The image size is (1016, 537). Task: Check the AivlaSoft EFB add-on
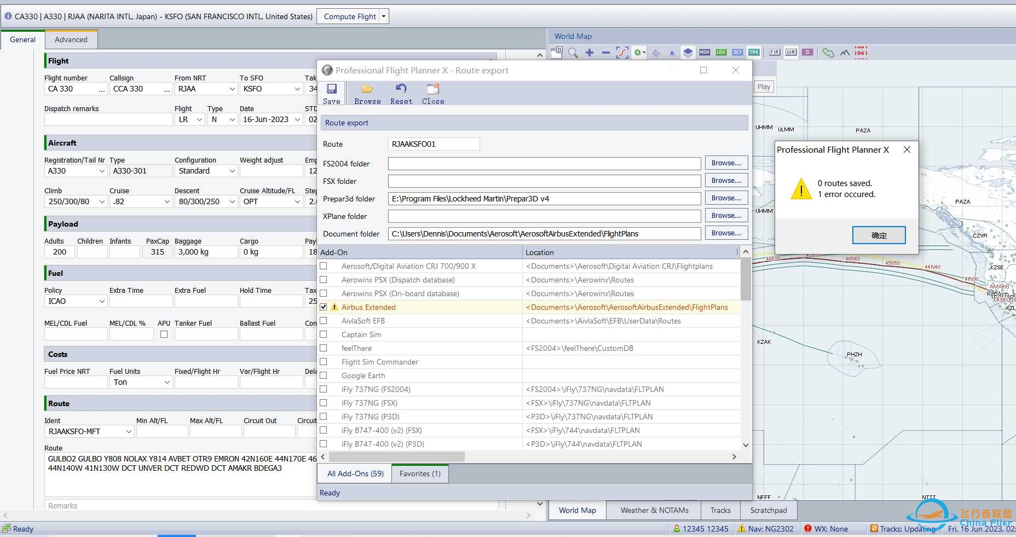(x=324, y=321)
